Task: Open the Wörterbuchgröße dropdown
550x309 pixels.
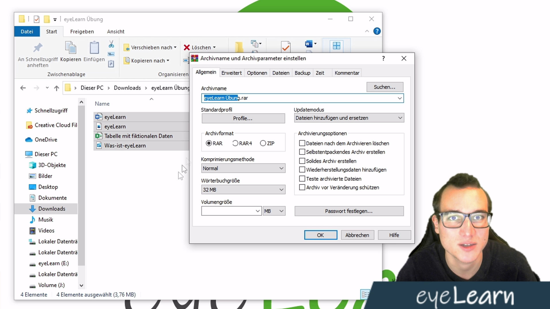Action: point(243,190)
